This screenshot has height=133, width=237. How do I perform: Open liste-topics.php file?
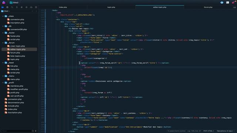click(17, 56)
